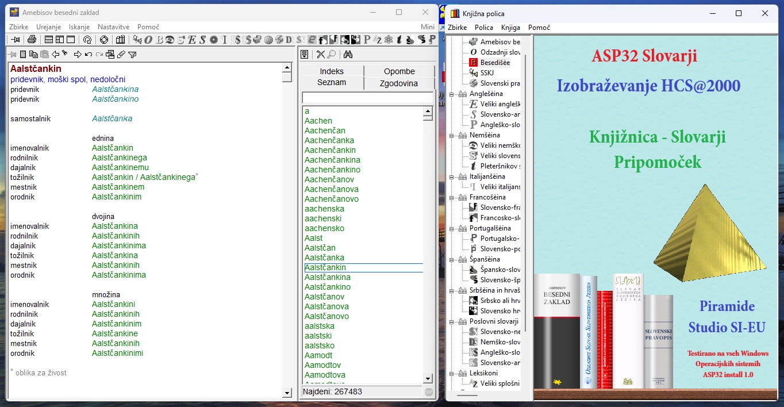
Task: Select 'Aachen' in the word list
Action: click(318, 121)
